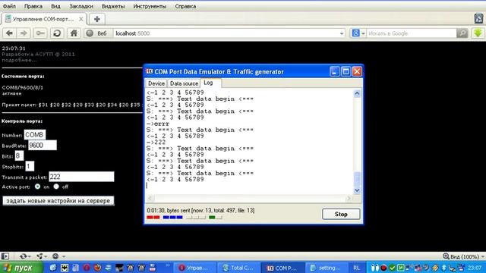Expand the Opera Turbo status dropdown arrow
The height and width of the screenshot is (273, 486).
63,256
